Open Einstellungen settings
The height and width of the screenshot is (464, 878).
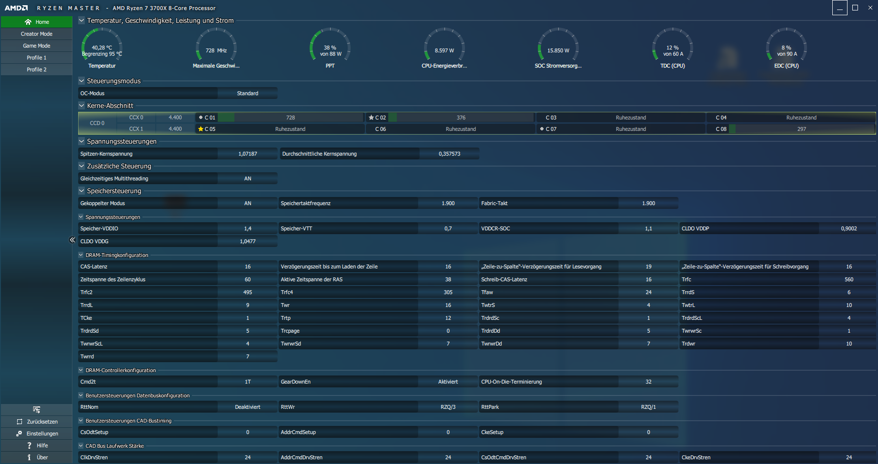point(37,434)
